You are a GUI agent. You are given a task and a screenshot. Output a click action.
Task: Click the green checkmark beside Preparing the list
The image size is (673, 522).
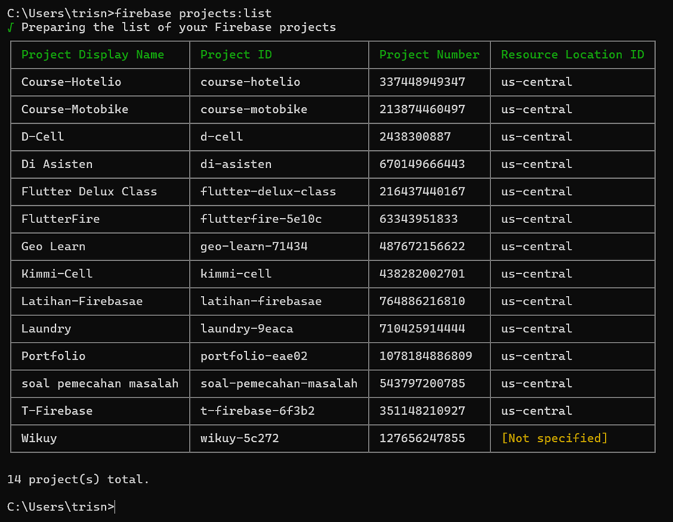(10, 27)
